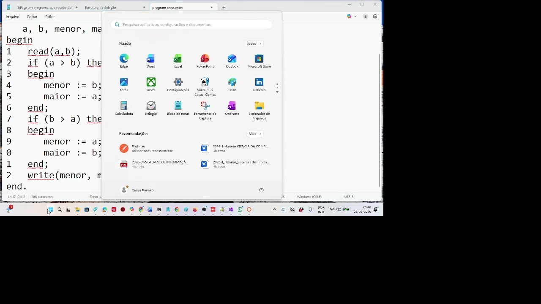This screenshot has width=541, height=304.
Task: Click the volume icon in system tray
Action: 339,209
